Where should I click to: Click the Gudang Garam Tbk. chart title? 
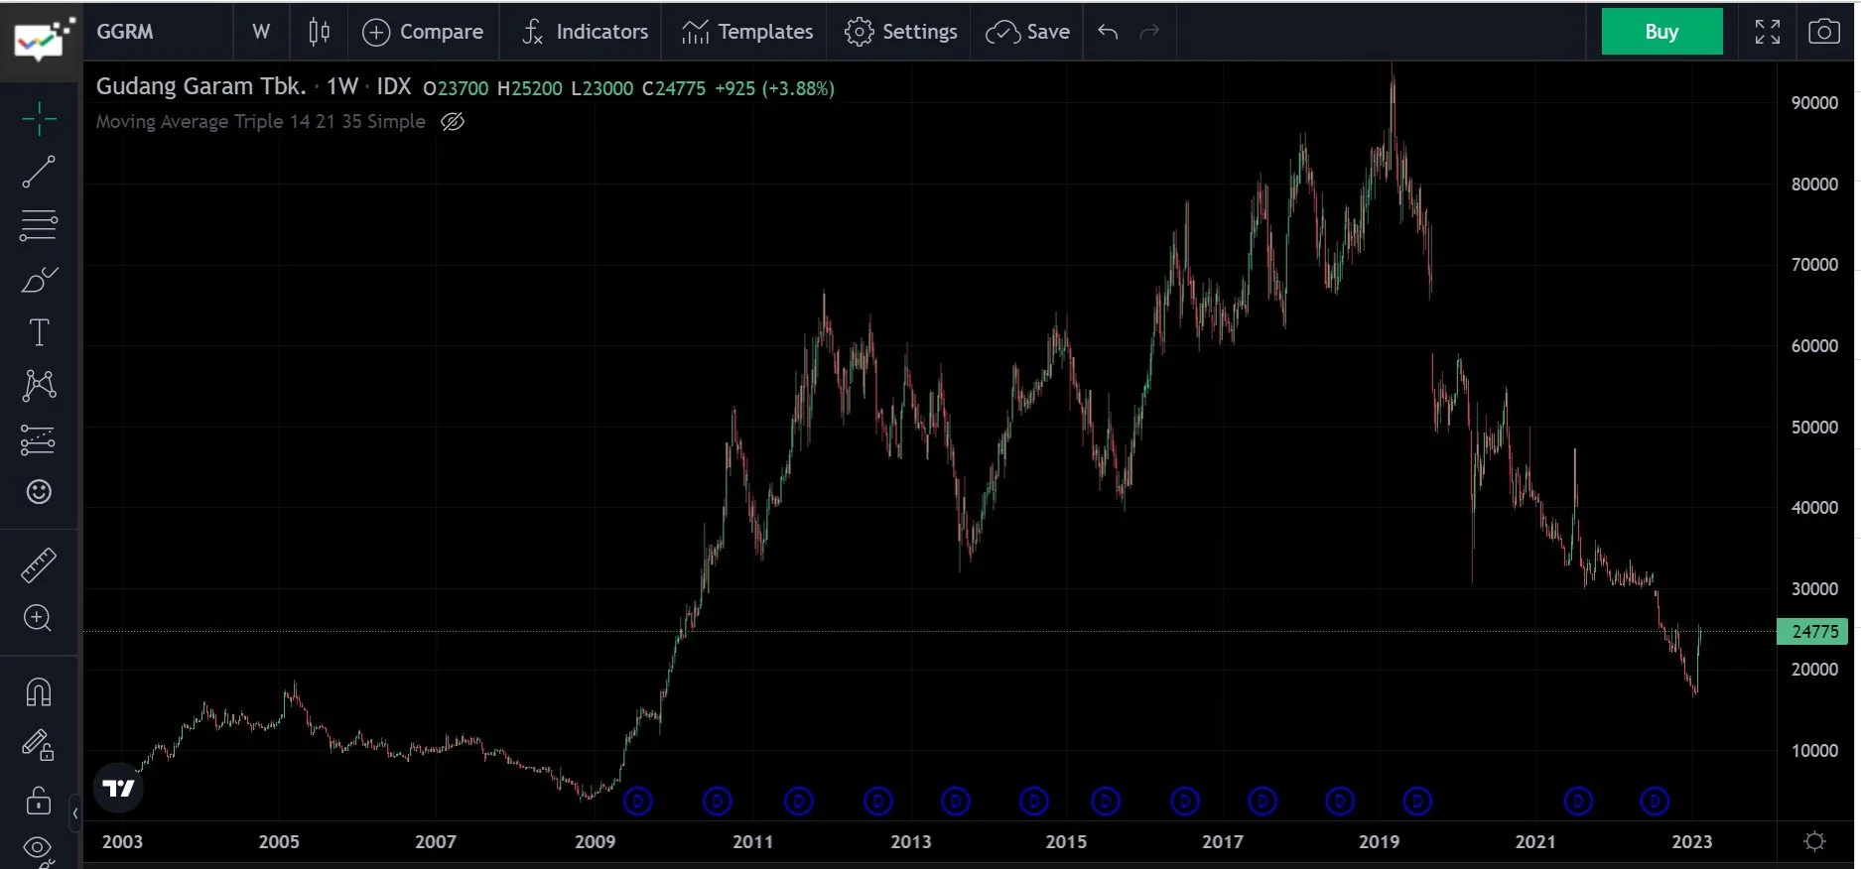[201, 86]
